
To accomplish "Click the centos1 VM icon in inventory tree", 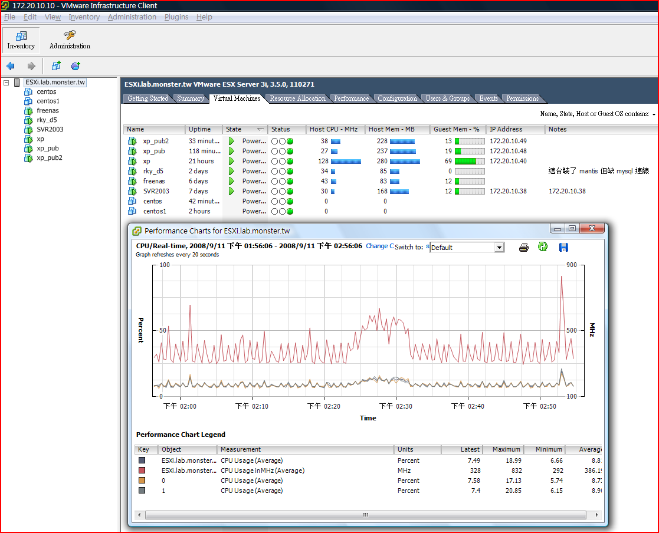I will click(x=28, y=101).
